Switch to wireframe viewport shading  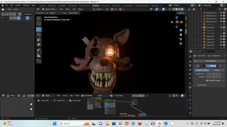173,9
